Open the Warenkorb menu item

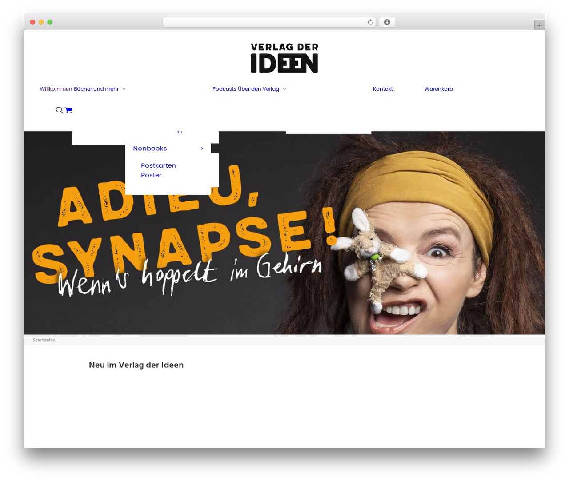click(438, 89)
